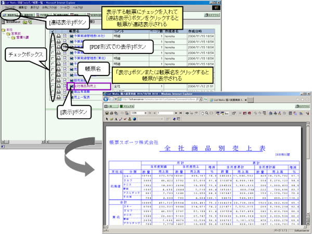
Task: Select the red checkmark annotation tool
Action: (125, 119)
